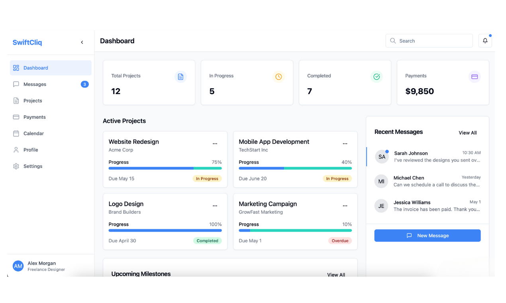
Task: Click the Completed status badge on Logo Design
Action: tap(207, 241)
